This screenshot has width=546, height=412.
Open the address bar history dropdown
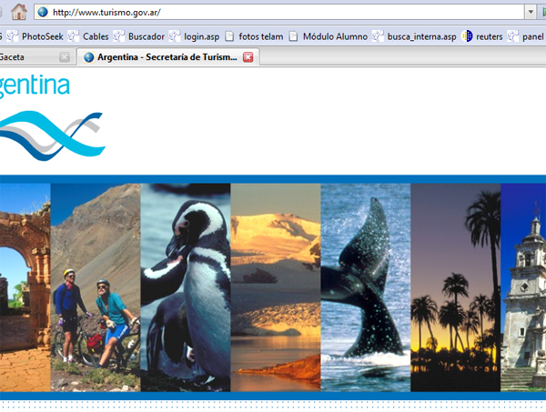point(531,13)
